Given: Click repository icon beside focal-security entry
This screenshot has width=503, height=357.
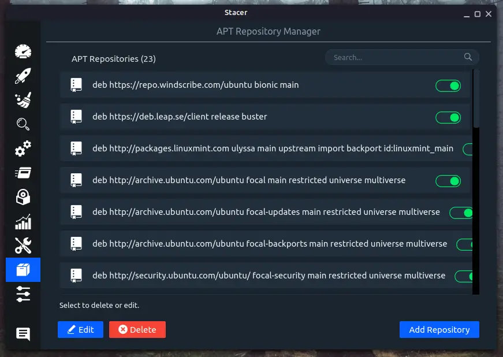Looking at the screenshot, I should click(76, 276).
